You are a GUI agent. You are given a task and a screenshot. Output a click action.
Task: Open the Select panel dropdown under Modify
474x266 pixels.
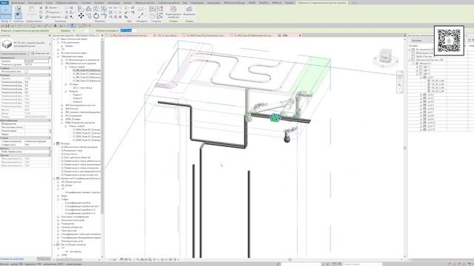(6, 21)
